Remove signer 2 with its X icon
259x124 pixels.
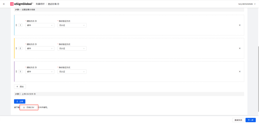point(240,48)
